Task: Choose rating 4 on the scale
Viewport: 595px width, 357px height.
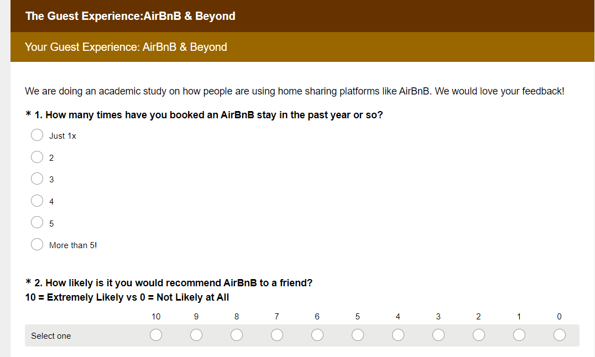Action: click(x=398, y=335)
